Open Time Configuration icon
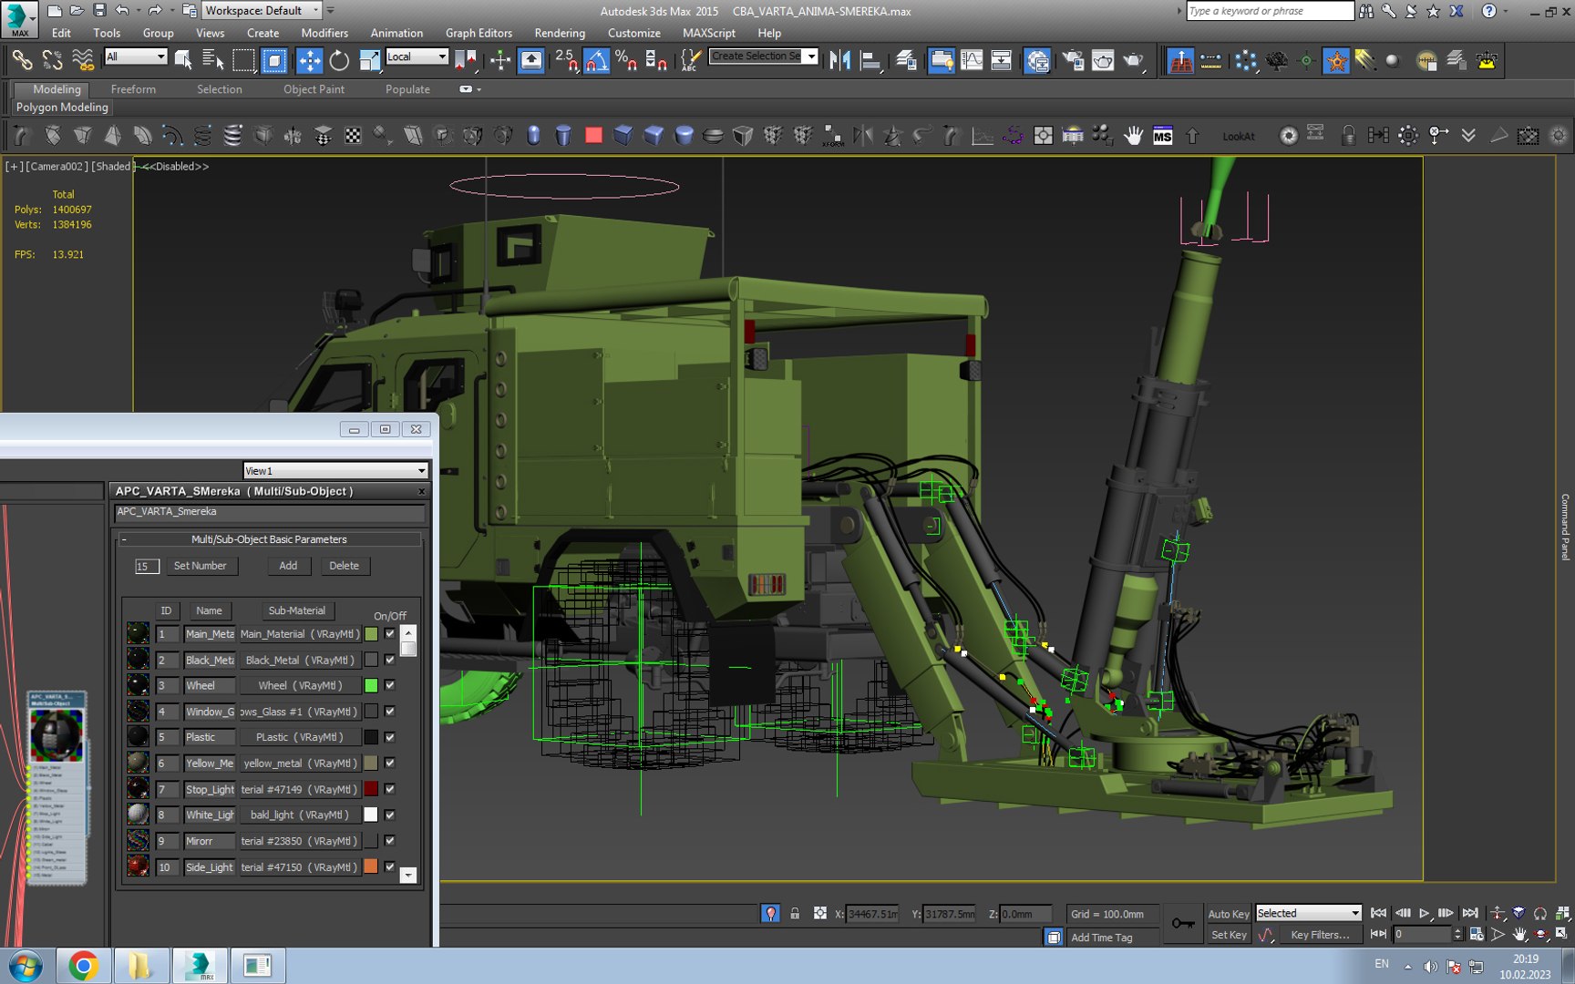This screenshot has height=984, width=1575. click(1477, 934)
